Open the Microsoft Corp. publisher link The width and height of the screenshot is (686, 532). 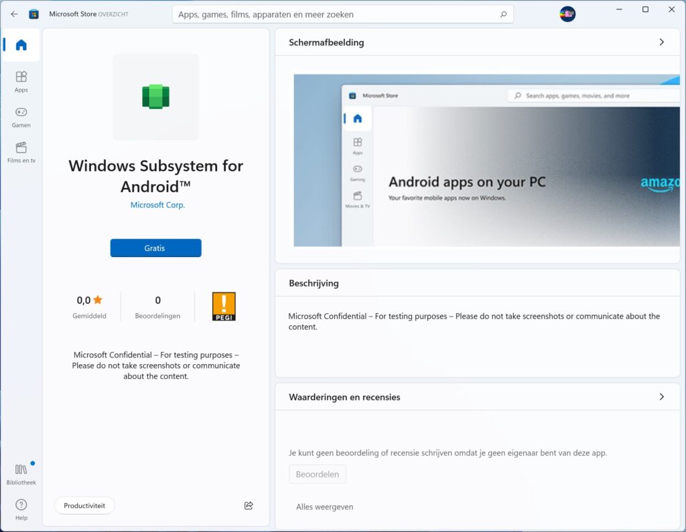[x=157, y=205]
